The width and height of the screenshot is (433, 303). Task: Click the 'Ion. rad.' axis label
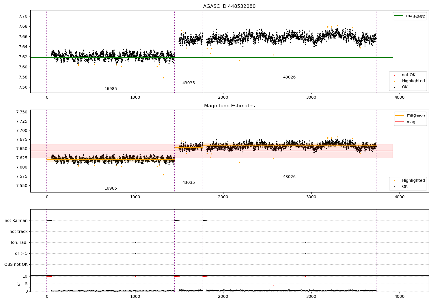[x=19, y=243]
